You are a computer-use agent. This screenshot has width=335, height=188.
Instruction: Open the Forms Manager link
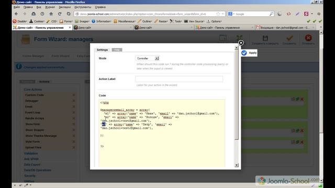[33, 56]
